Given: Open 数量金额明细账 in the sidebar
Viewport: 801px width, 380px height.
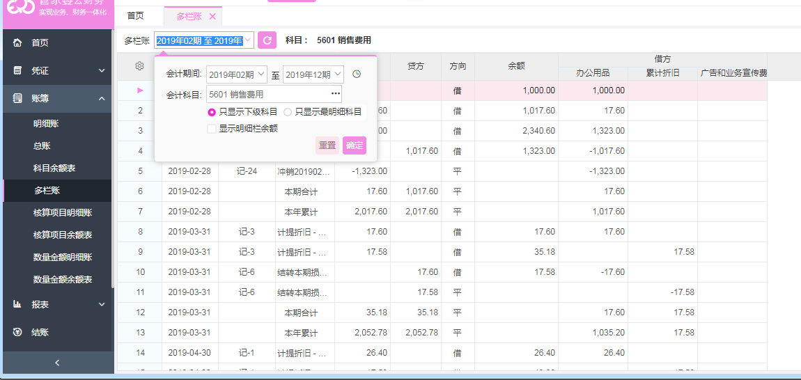Looking at the screenshot, I should click(63, 258).
